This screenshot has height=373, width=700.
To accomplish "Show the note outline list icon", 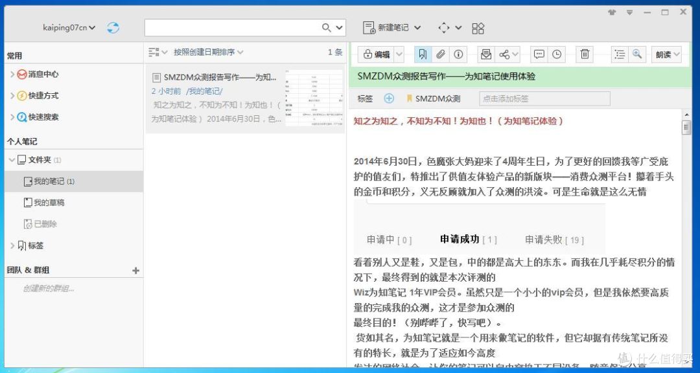I will 619,54.
